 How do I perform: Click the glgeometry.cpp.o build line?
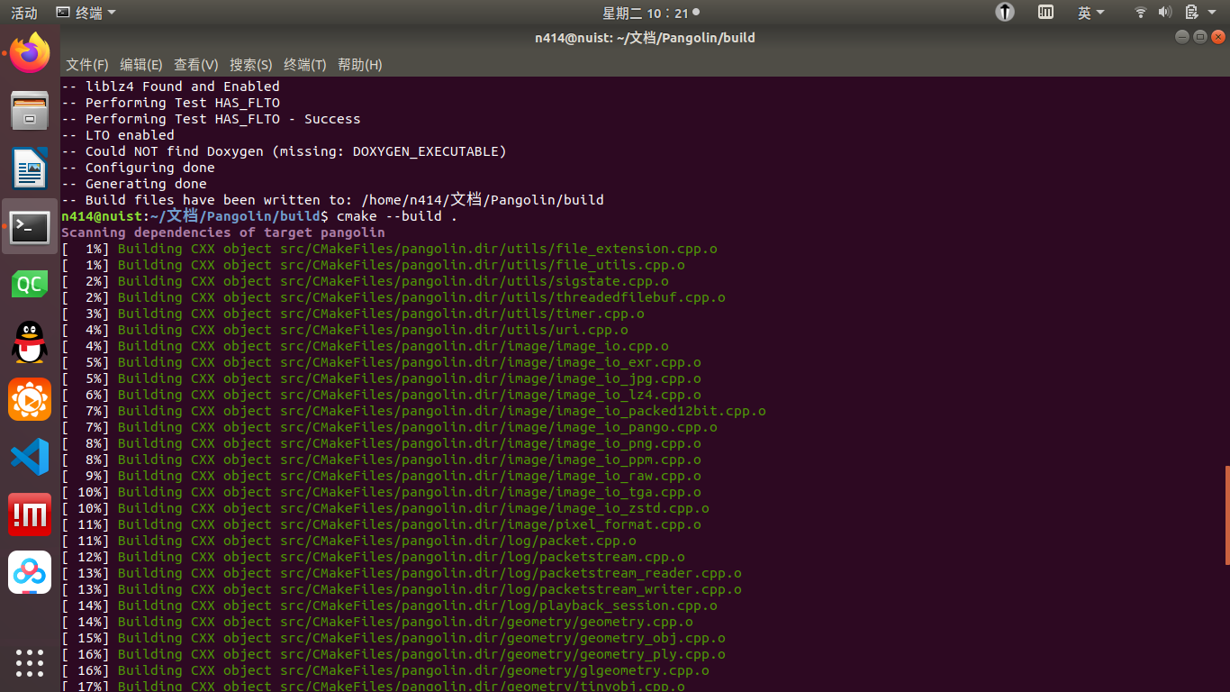385,670
